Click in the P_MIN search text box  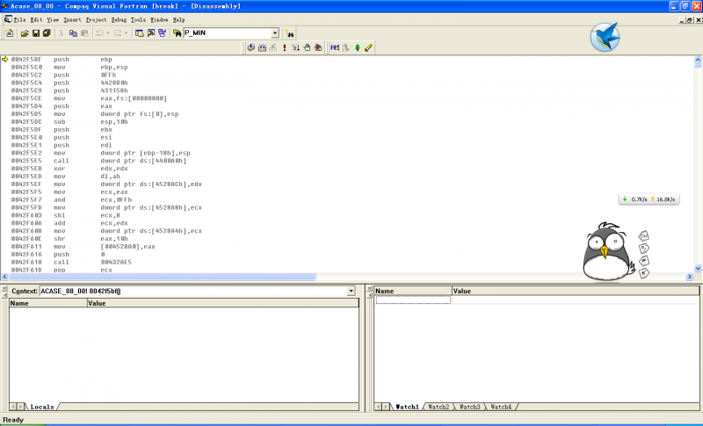coord(228,33)
